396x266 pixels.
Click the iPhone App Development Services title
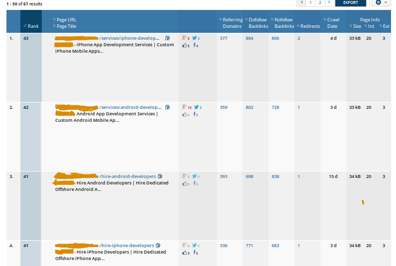[x=114, y=48]
